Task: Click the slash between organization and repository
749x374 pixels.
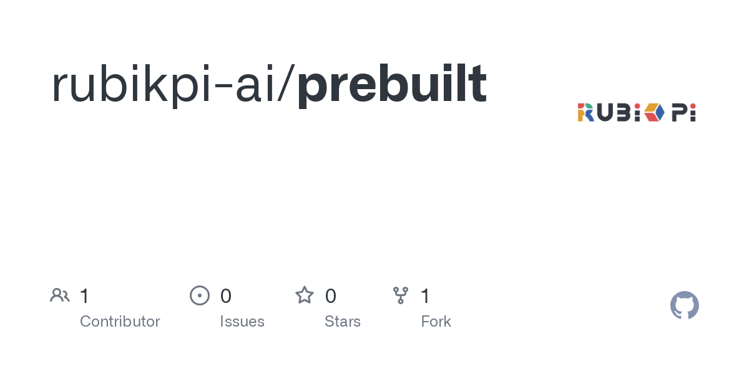Action: (284, 84)
